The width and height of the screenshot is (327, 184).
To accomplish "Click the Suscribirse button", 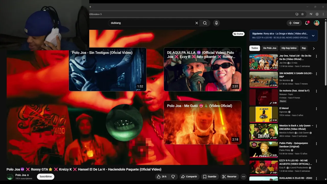I will [46, 177].
